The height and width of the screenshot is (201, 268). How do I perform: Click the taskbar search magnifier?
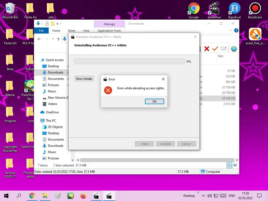19,196
